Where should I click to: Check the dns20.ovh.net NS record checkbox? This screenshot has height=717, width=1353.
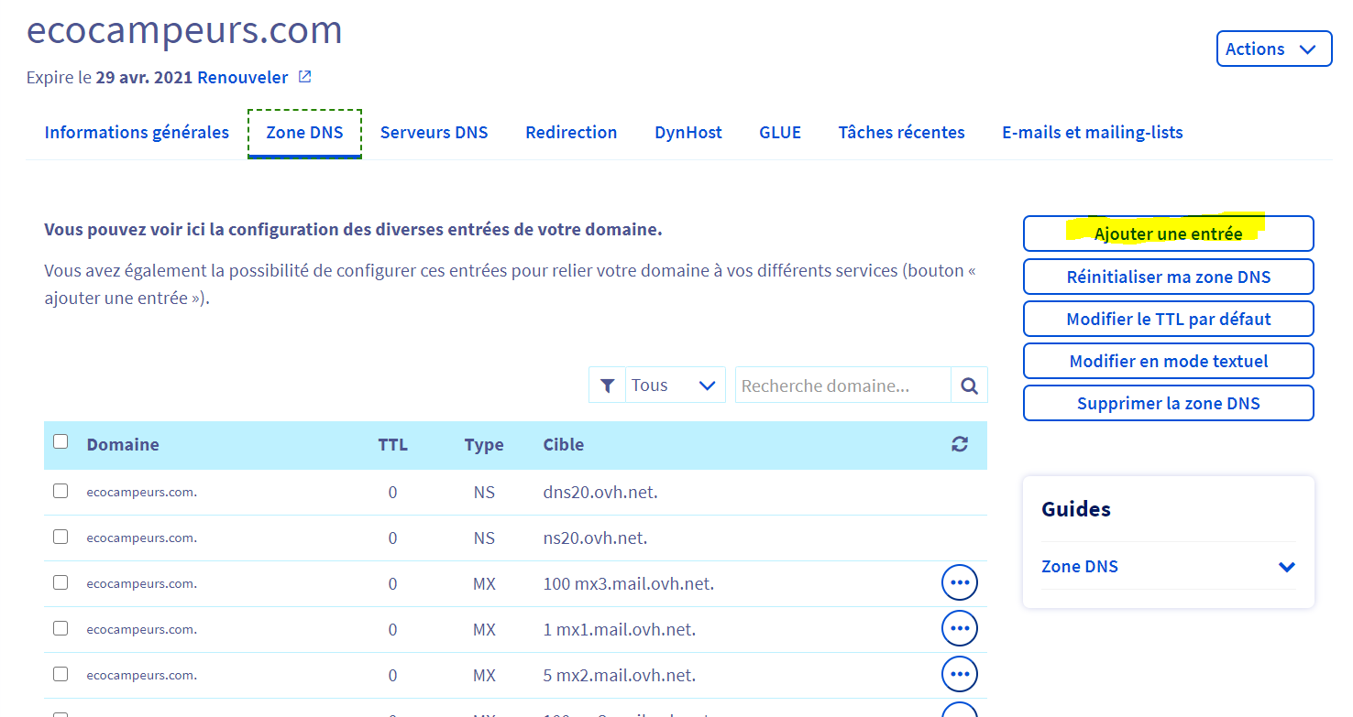[60, 491]
